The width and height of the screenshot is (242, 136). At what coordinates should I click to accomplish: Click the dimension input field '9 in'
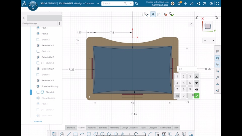pyautogui.click(x=187, y=69)
